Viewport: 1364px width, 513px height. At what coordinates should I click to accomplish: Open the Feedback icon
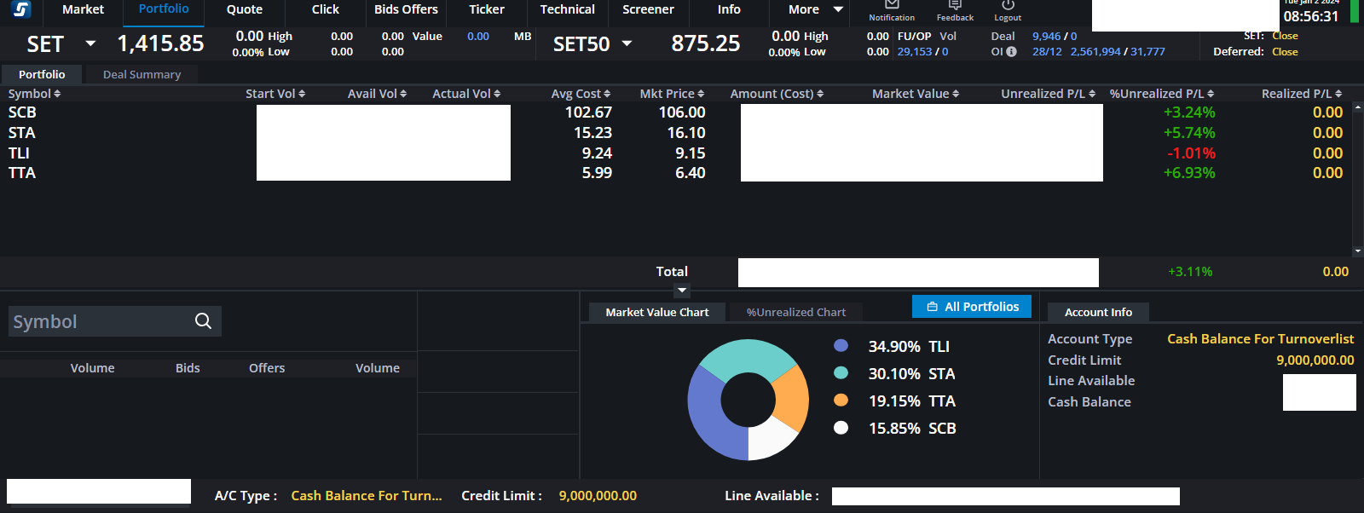(x=955, y=5)
